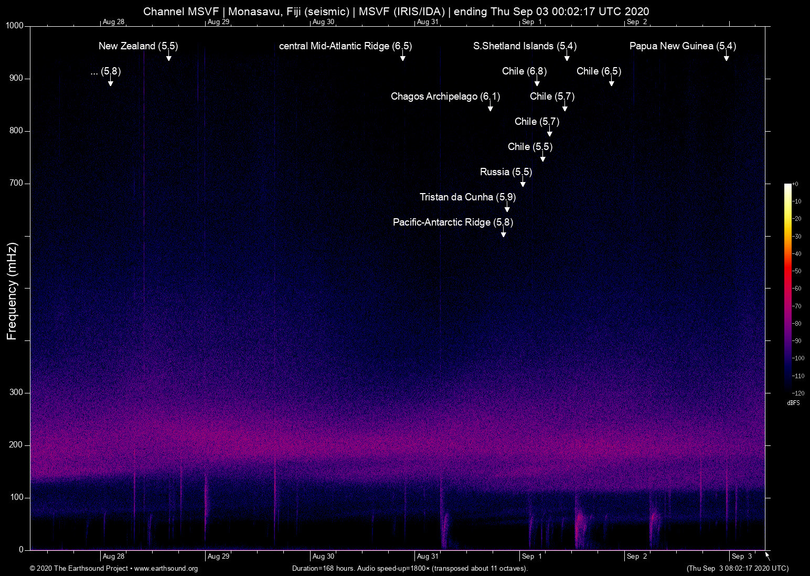This screenshot has width=810, height=576.
Task: Click the Thu Sep 3 08:02:17 UTC timestamp
Action: coord(737,569)
